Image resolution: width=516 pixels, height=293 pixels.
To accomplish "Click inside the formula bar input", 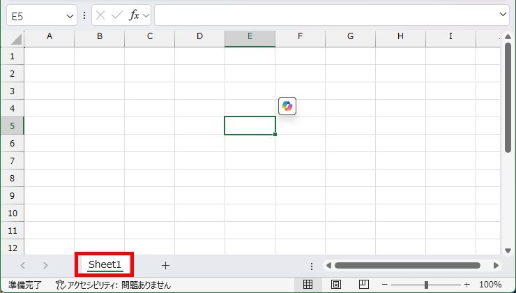I will click(332, 15).
